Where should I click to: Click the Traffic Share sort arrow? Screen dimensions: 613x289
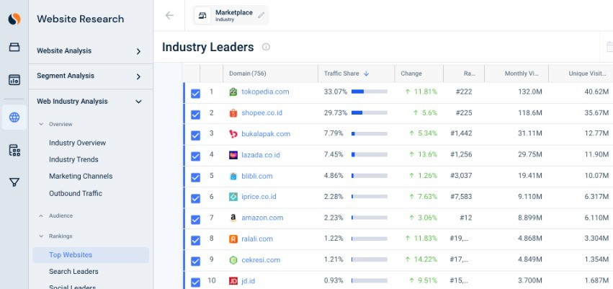tap(366, 74)
